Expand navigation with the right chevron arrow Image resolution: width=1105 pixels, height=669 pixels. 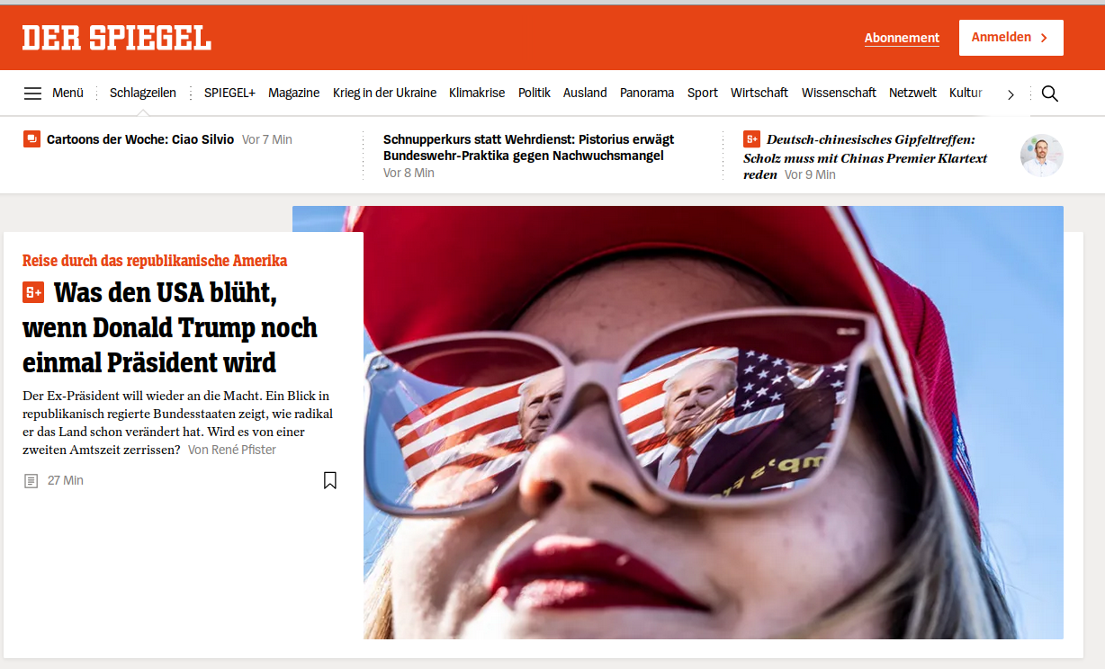[x=1011, y=94]
